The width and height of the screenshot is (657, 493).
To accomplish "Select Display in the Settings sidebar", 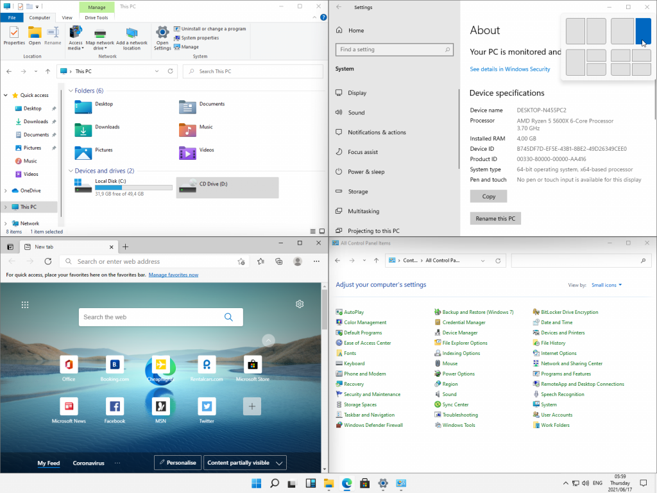I will tap(357, 93).
